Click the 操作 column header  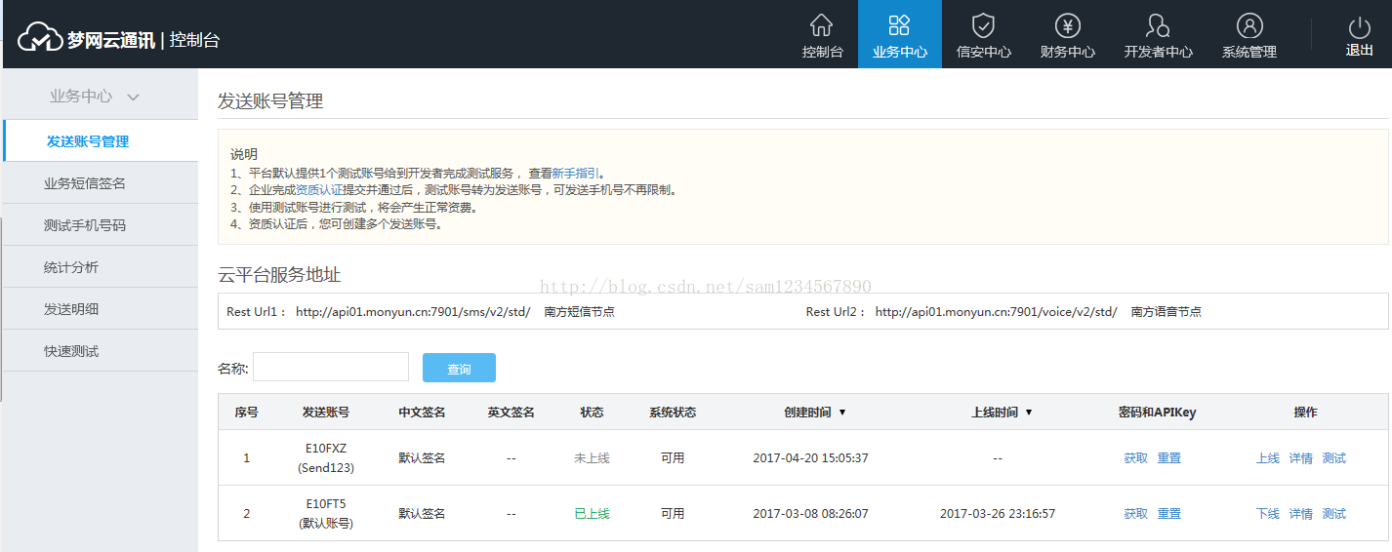(1305, 413)
